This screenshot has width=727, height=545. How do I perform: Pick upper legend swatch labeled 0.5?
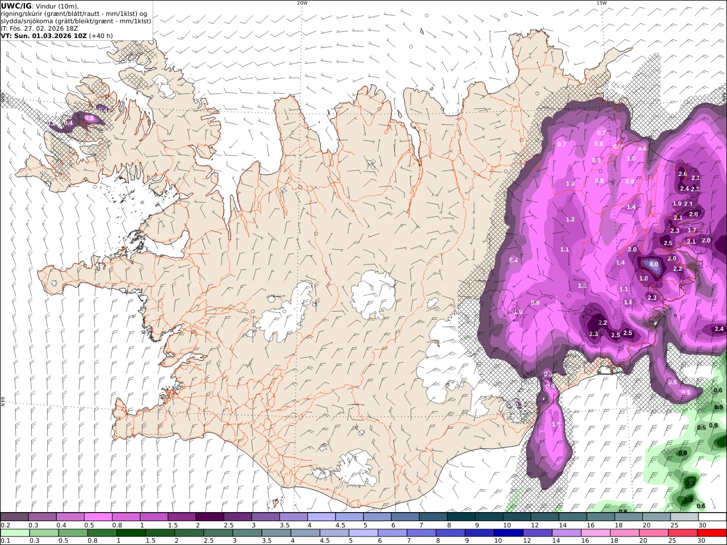98,517
